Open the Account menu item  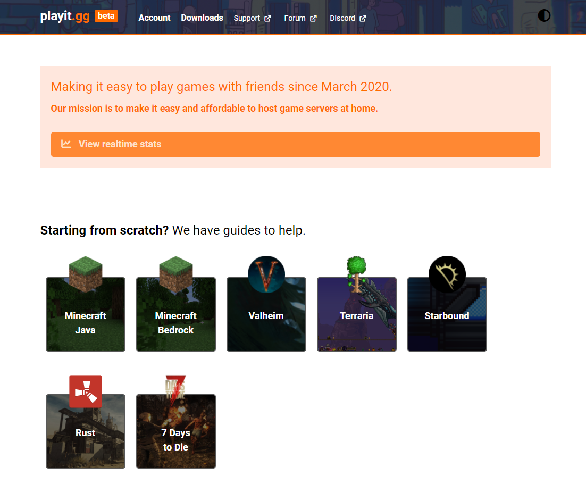154,18
